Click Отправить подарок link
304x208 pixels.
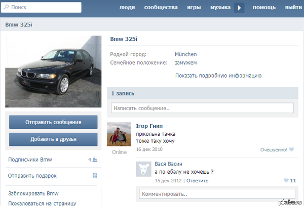[x=32, y=176]
